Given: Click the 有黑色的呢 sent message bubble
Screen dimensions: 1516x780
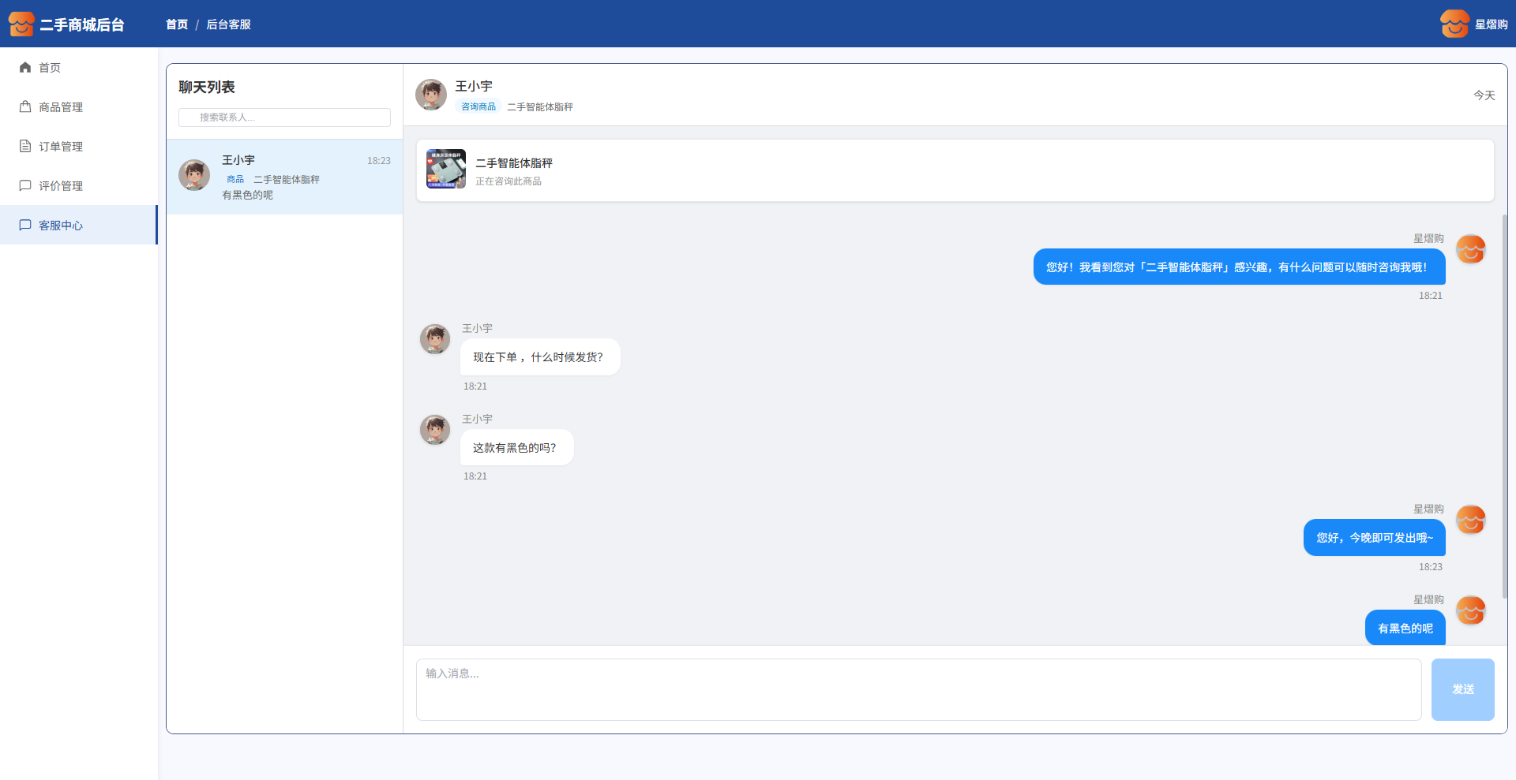Looking at the screenshot, I should pyautogui.click(x=1405, y=629).
